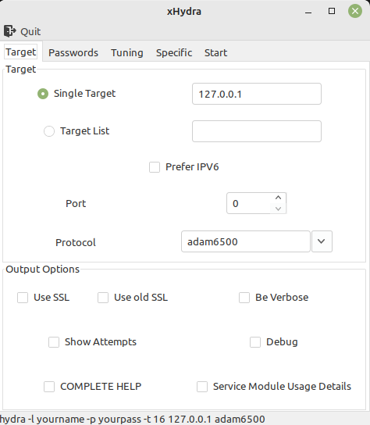This screenshot has width=370, height=425.
Task: Click the Quit exit-door icon
Action: point(10,31)
